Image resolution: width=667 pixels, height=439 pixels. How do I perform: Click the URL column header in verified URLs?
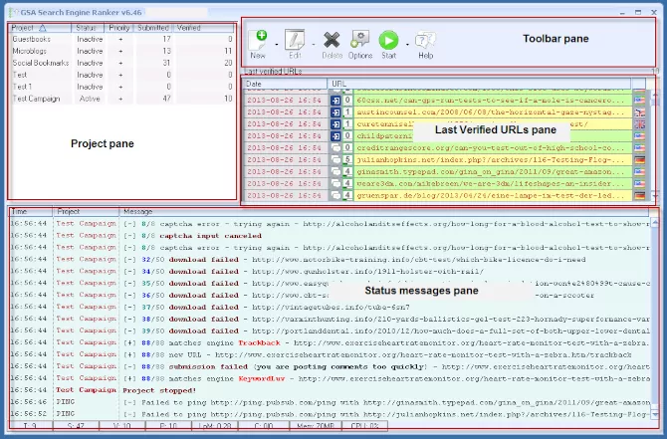coord(479,84)
